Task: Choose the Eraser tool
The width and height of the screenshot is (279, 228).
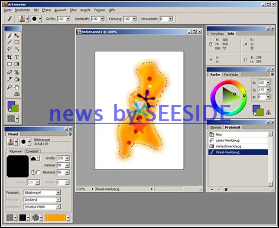Action: pyautogui.click(x=9, y=72)
